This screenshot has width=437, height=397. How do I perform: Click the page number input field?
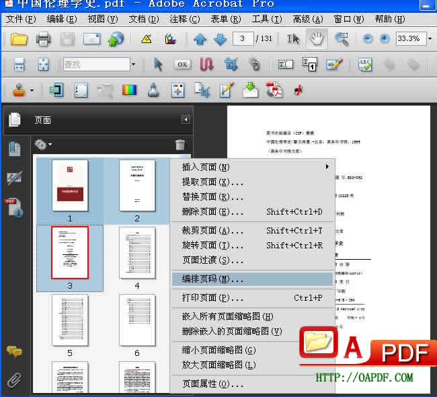(x=243, y=38)
